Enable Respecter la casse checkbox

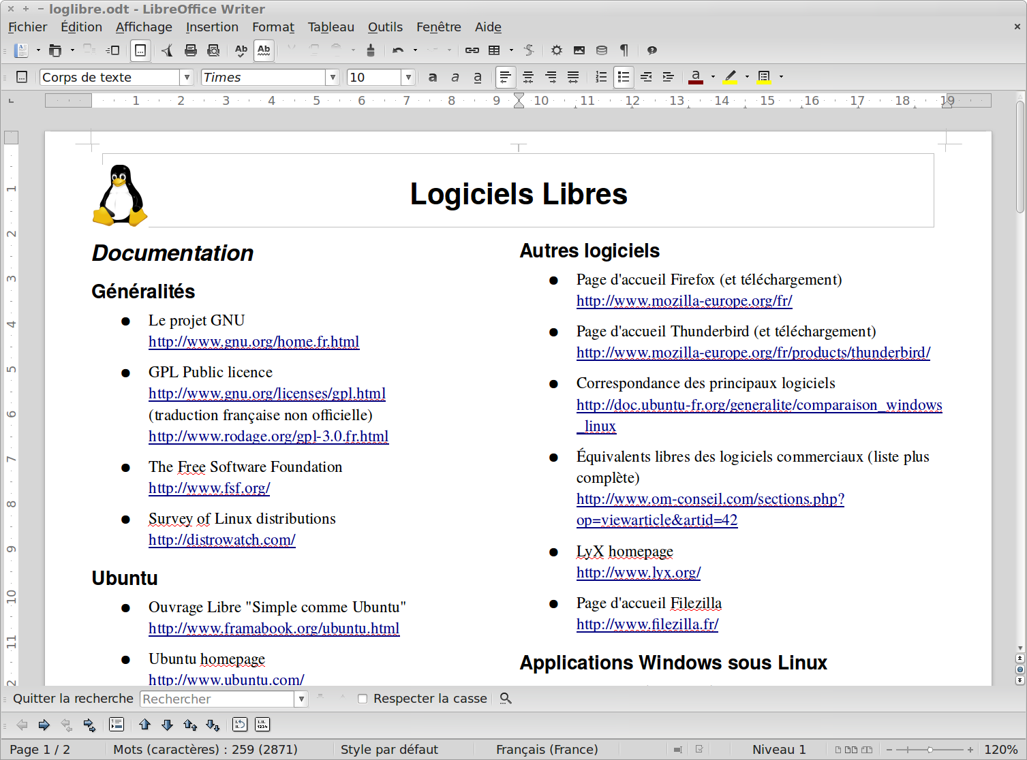coord(363,699)
